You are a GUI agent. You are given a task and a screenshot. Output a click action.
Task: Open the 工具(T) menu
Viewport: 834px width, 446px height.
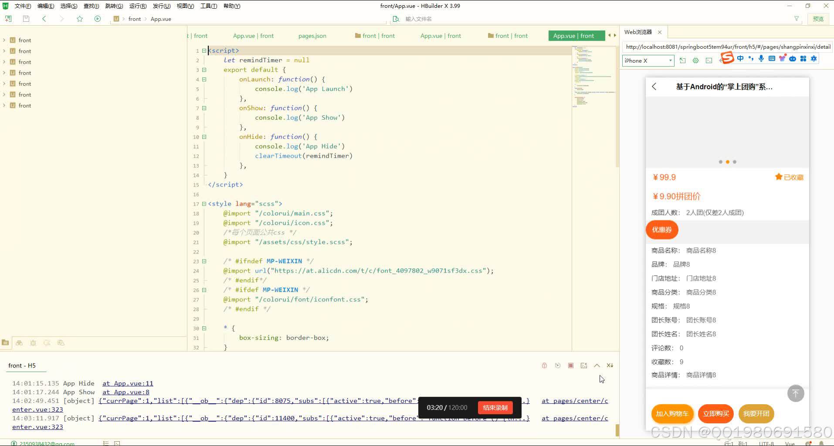[208, 6]
